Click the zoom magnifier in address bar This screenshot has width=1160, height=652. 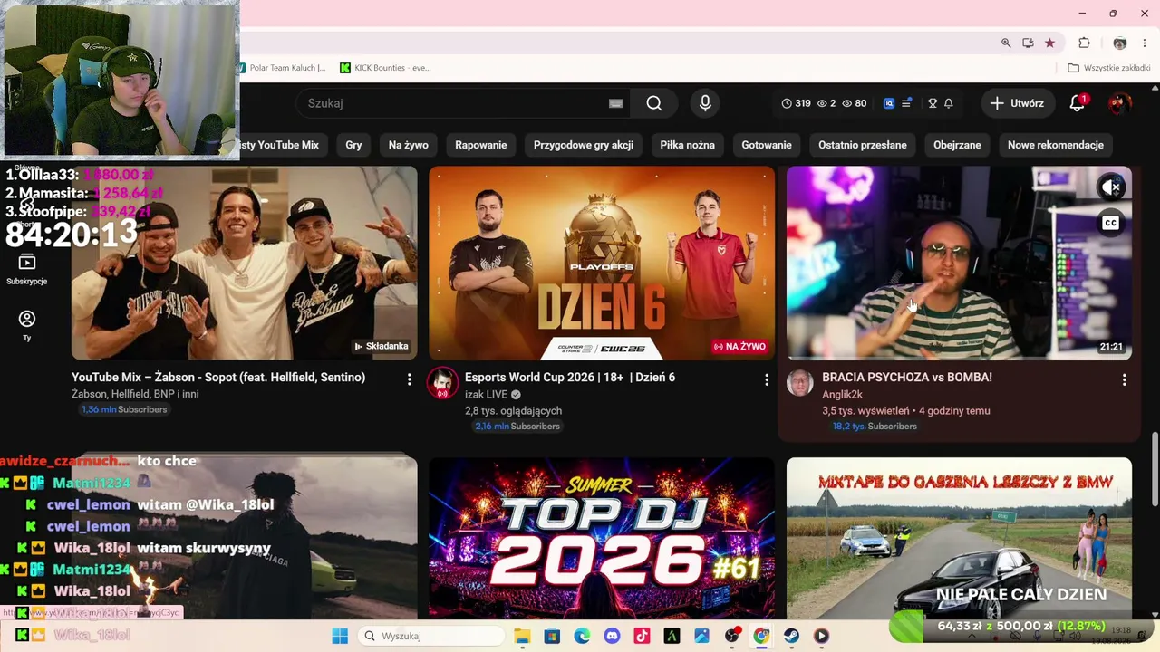click(x=1006, y=43)
